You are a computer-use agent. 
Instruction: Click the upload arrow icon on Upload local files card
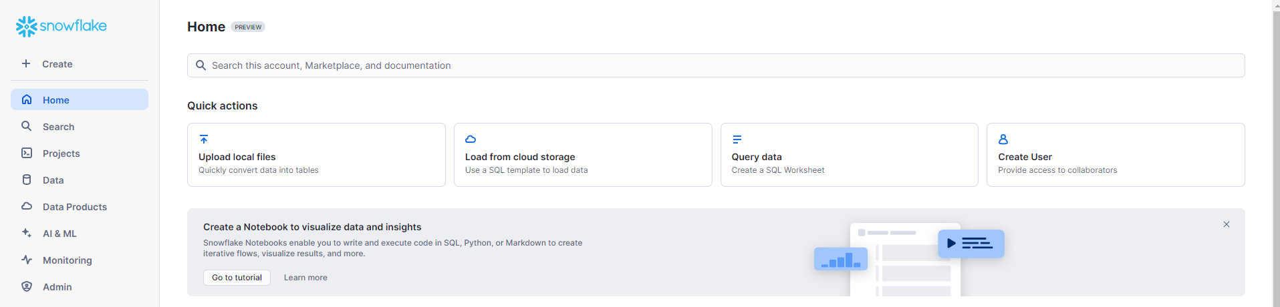tap(204, 139)
